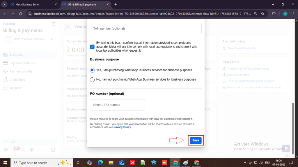
Task: Reload the current page
Action: pyautogui.click(x=21, y=14)
